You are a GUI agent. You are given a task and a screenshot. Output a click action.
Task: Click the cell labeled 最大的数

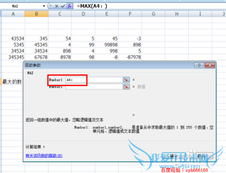(x=12, y=82)
